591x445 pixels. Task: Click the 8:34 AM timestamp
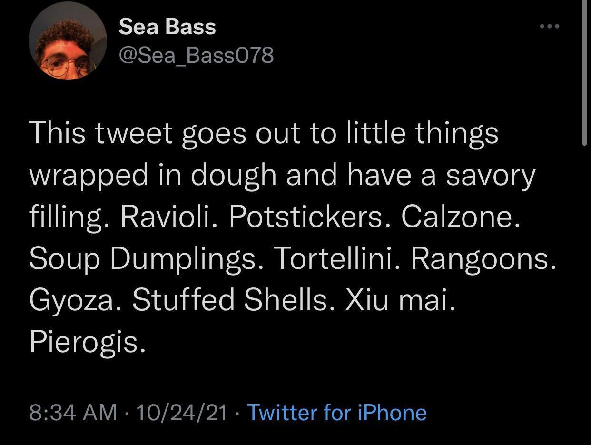(73, 412)
